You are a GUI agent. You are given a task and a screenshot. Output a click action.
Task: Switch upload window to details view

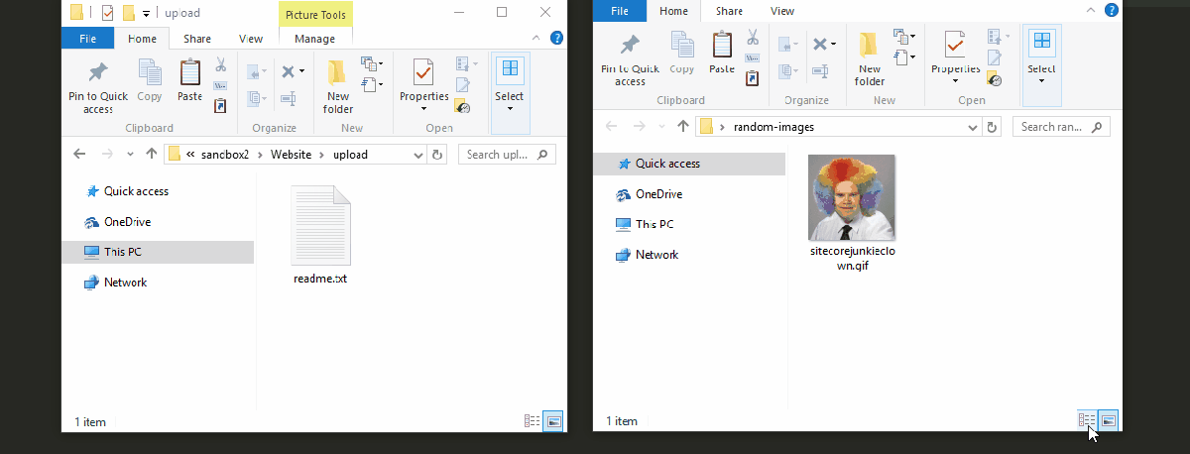(532, 421)
